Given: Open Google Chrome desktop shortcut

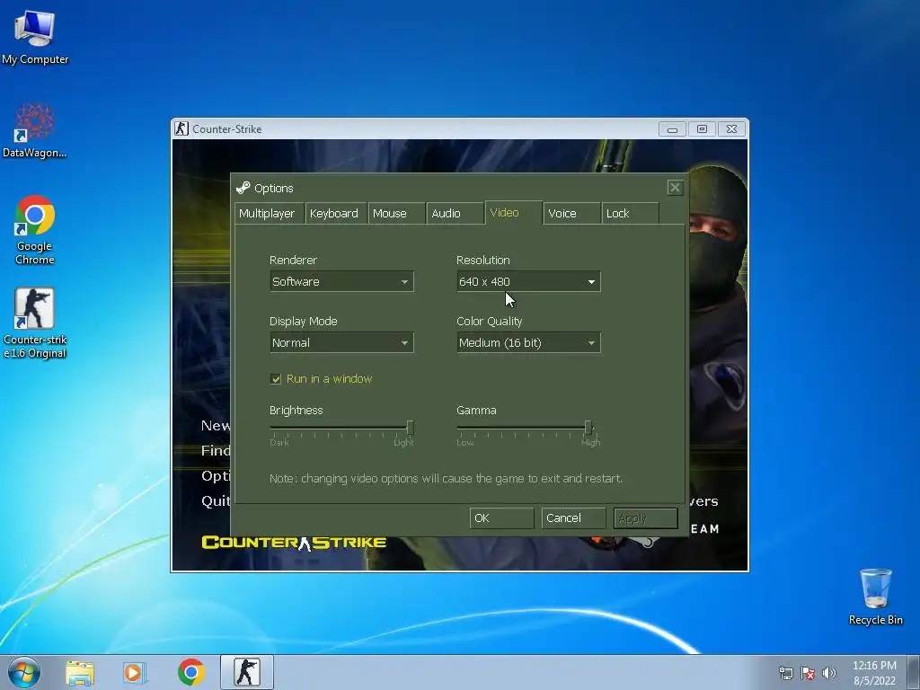Looking at the screenshot, I should [35, 230].
